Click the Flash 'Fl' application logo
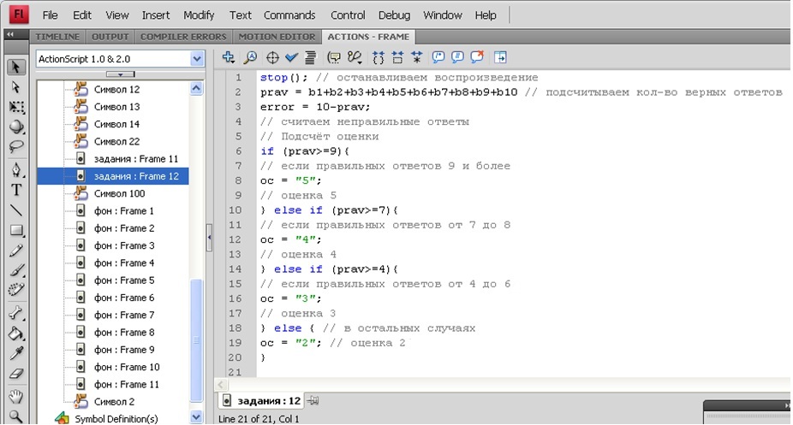This screenshot has width=793, height=425. (18, 15)
